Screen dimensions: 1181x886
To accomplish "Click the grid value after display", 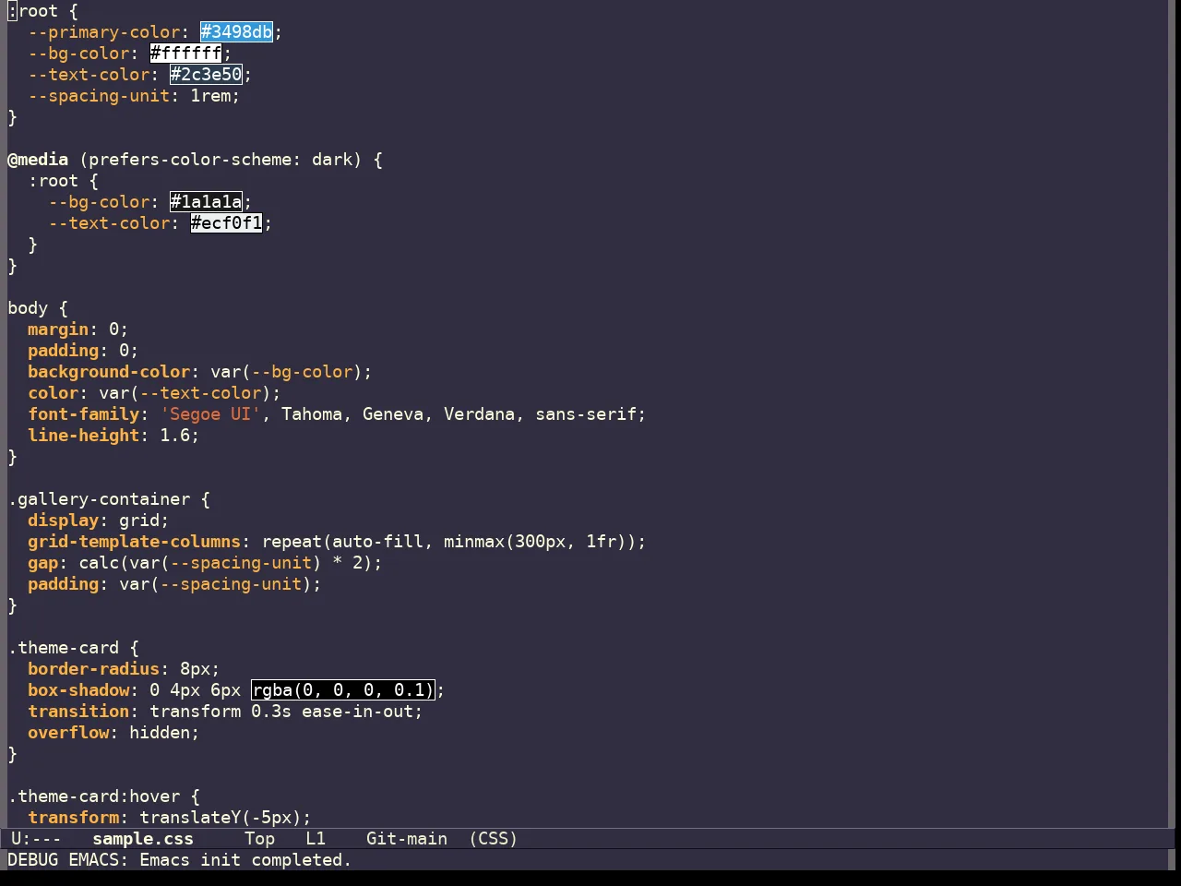I will pos(139,521).
